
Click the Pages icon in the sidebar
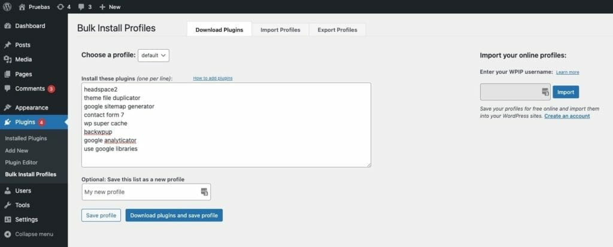pos(7,74)
